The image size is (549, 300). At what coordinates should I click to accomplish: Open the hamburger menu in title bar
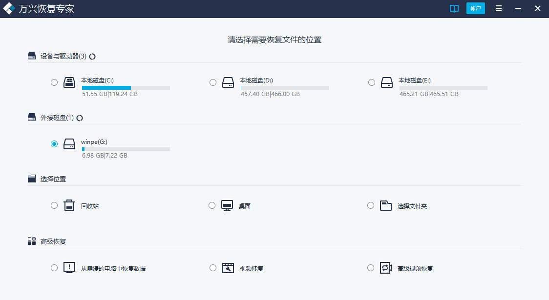(499, 8)
